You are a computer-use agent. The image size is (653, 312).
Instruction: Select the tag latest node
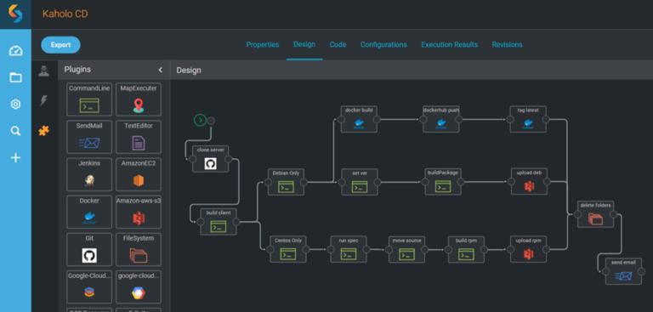click(x=528, y=119)
